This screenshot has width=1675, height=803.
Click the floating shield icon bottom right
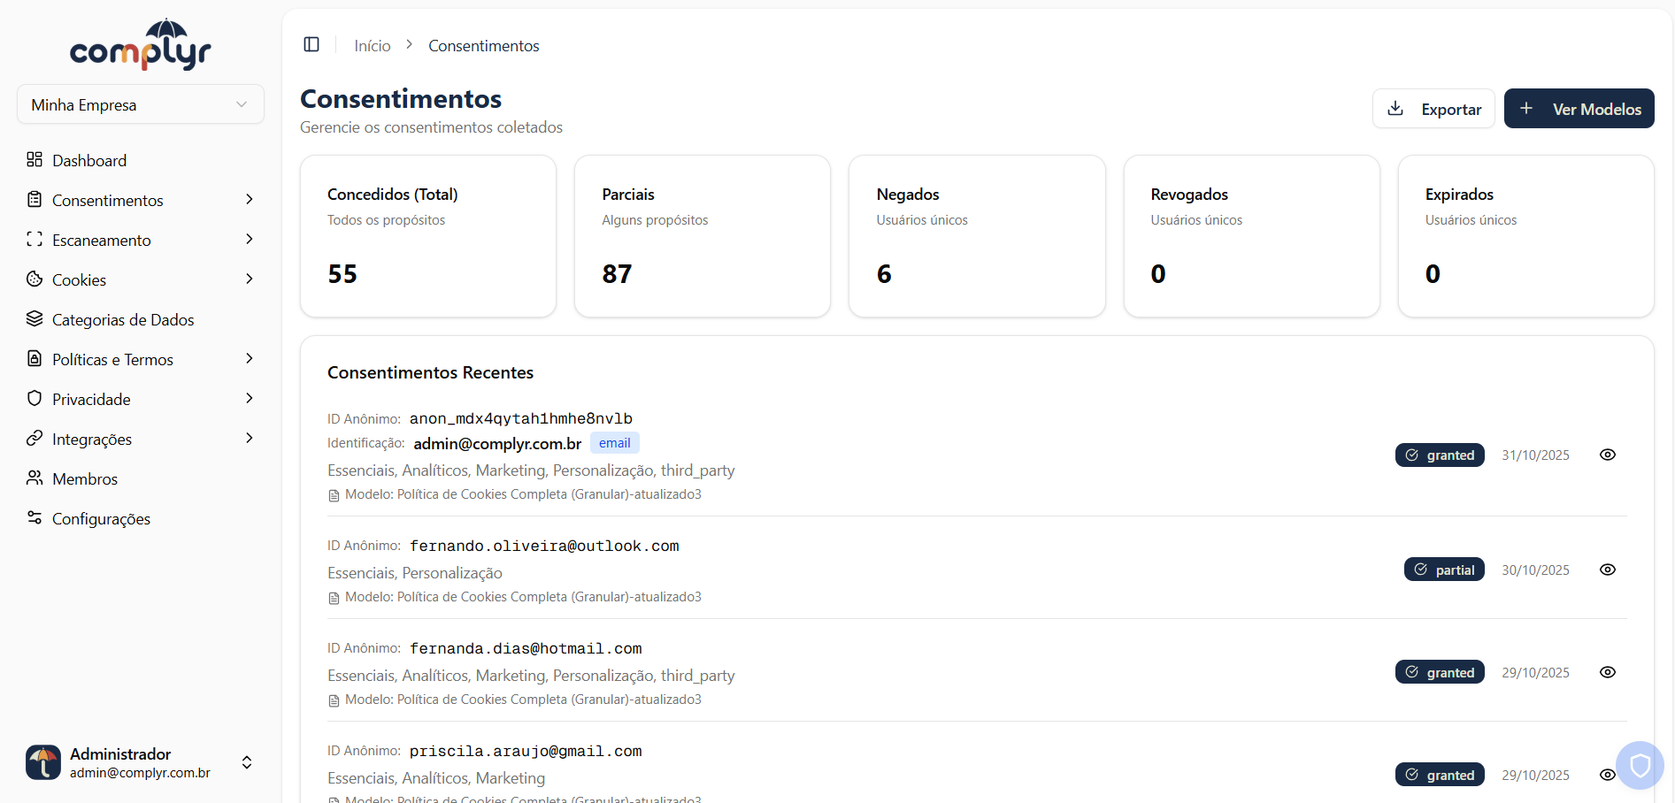[x=1640, y=765]
